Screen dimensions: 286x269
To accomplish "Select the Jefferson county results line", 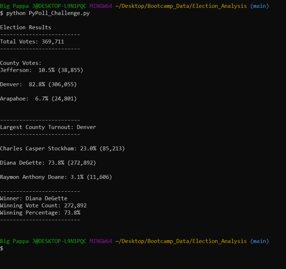I will 41,70.
